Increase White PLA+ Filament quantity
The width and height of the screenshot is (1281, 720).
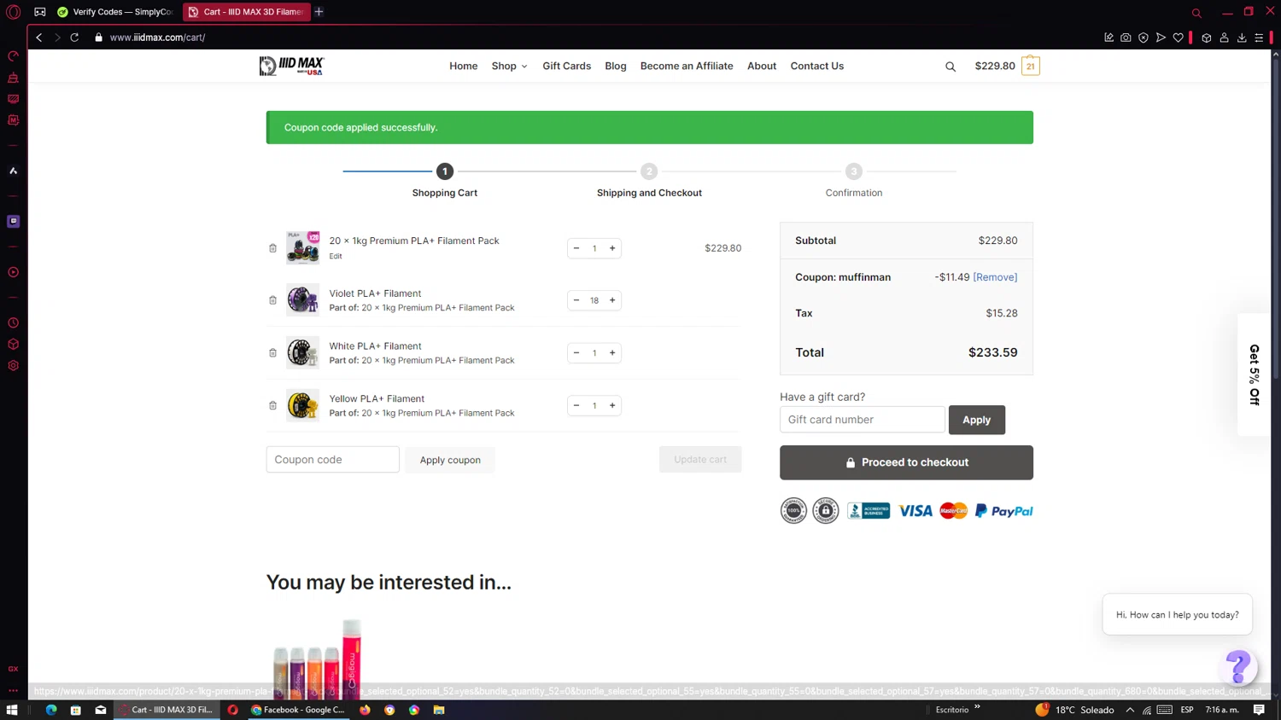(x=612, y=352)
